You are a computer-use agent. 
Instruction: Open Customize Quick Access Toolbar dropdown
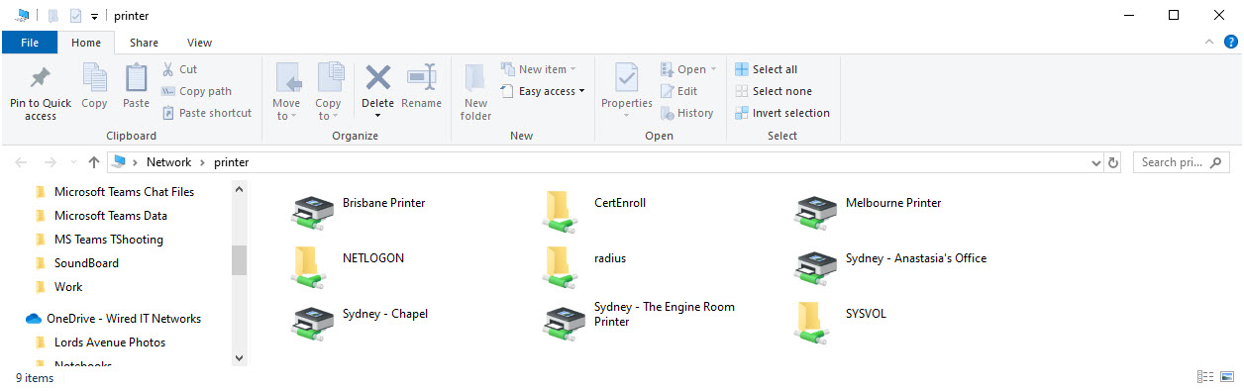(94, 17)
